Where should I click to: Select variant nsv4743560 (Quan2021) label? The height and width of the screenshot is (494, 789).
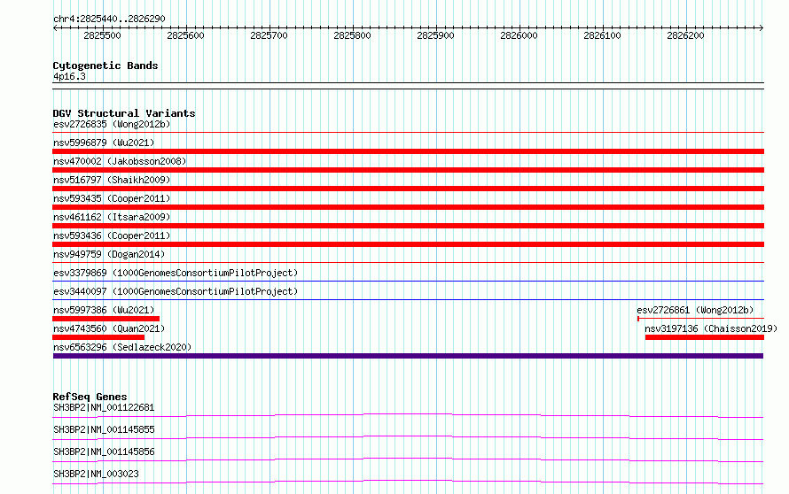109,328
